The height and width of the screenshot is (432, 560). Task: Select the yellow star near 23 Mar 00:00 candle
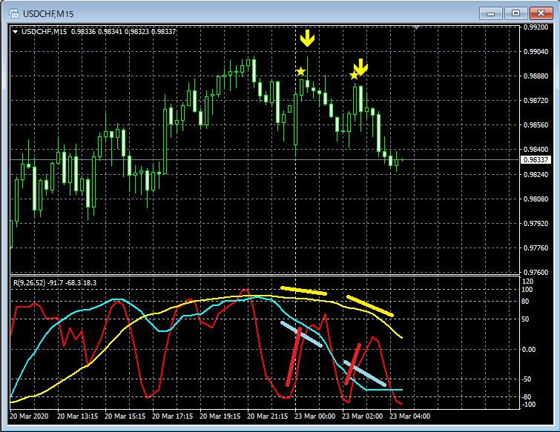[x=301, y=71]
